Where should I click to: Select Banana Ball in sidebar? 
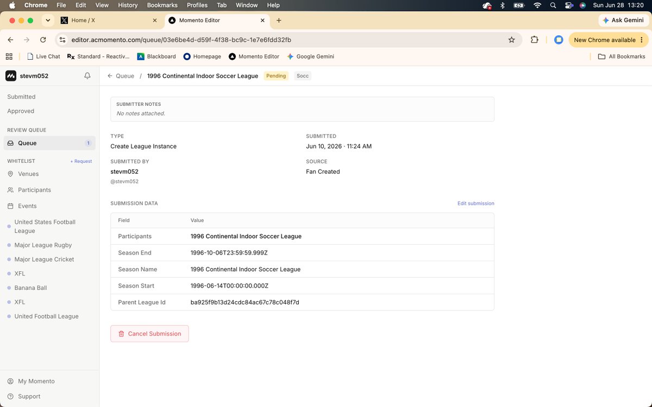point(31,288)
